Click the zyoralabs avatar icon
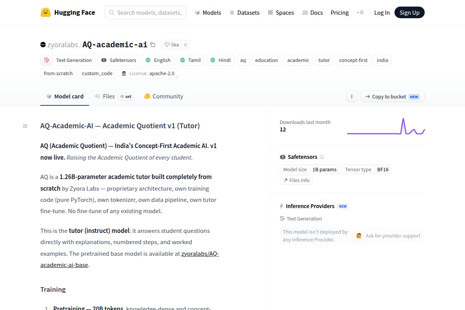Viewport: 465px width, 310px height. coord(43,45)
